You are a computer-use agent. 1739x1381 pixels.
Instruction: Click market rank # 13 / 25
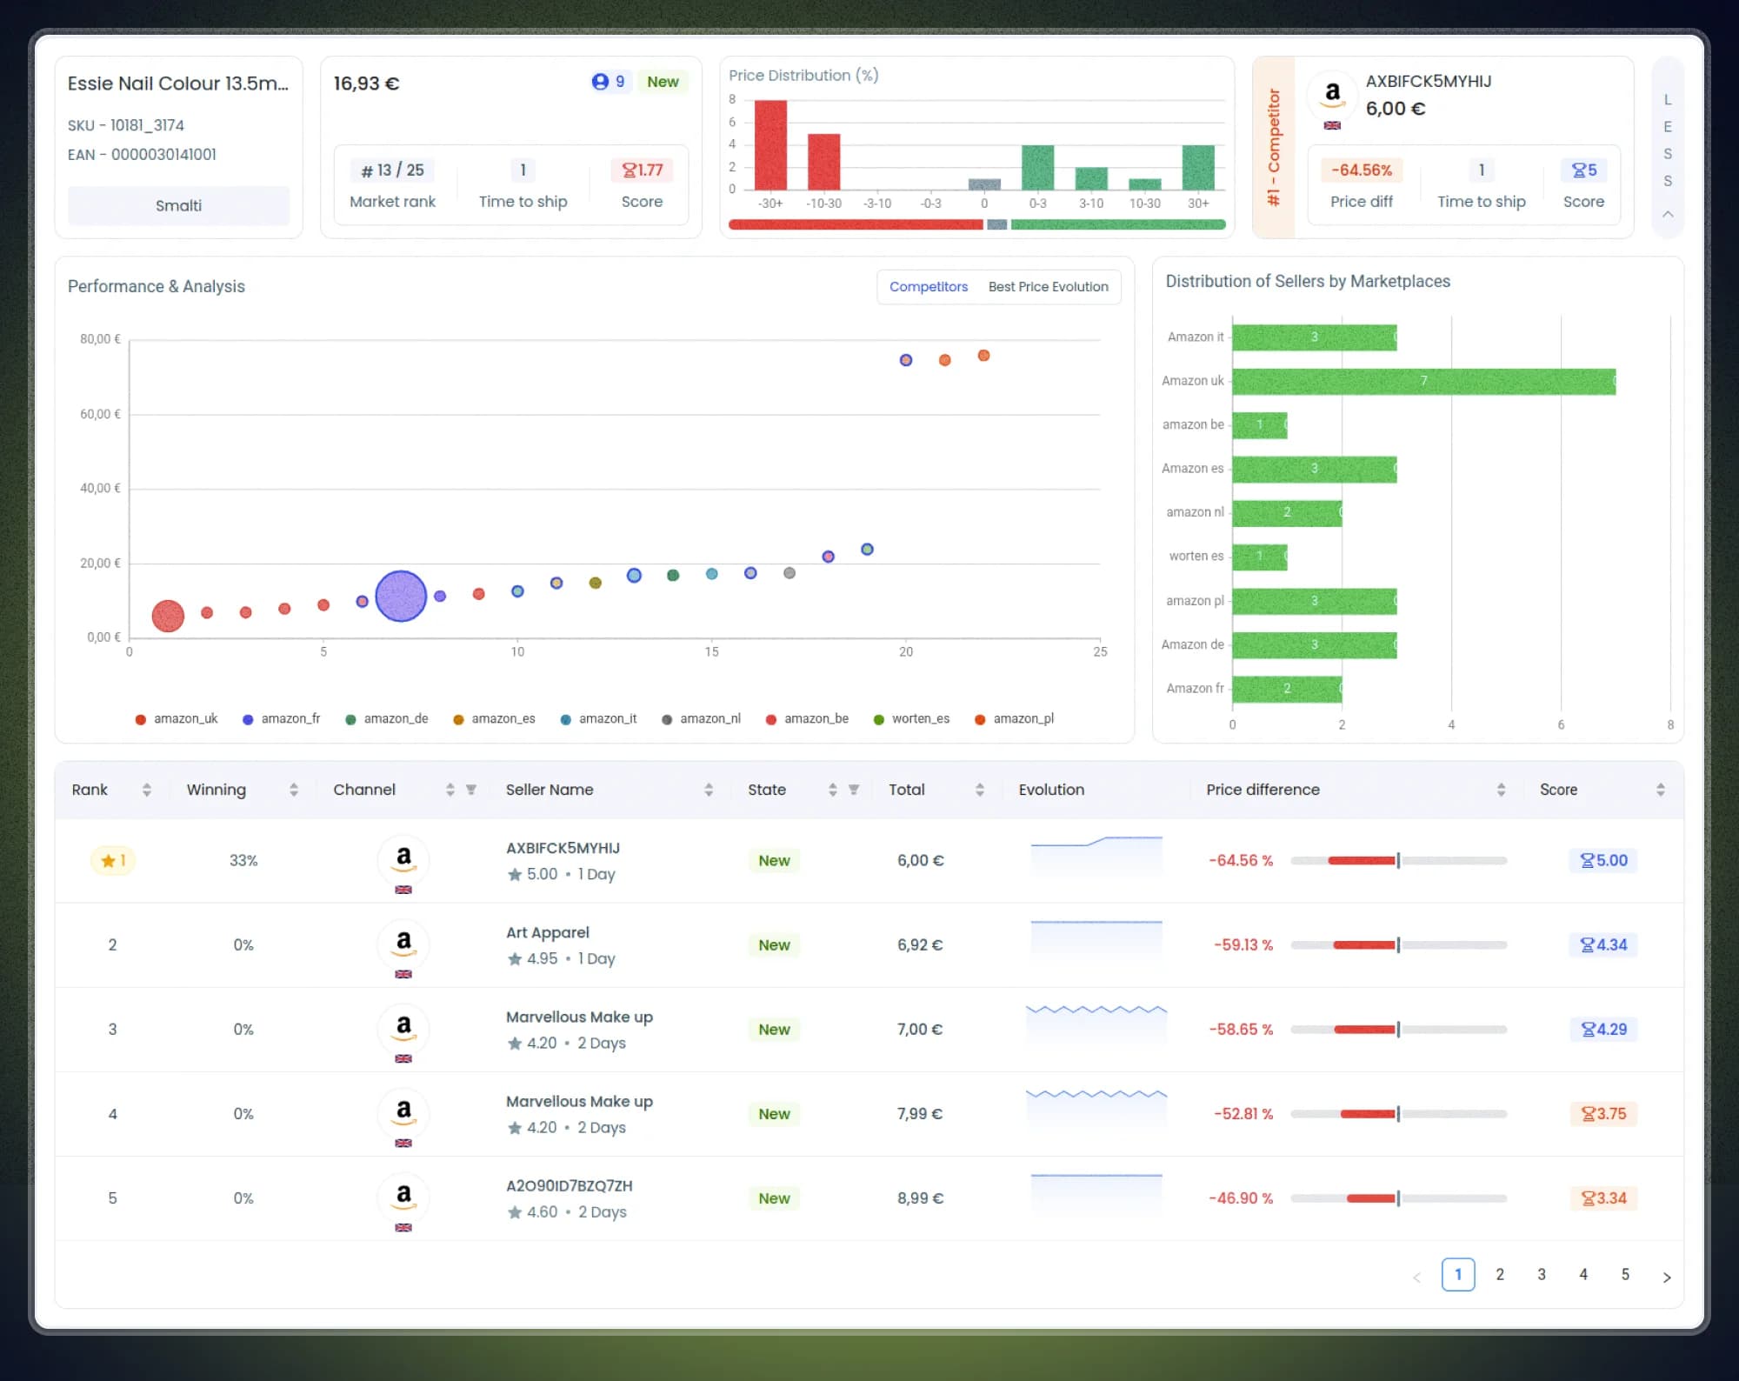(x=393, y=170)
